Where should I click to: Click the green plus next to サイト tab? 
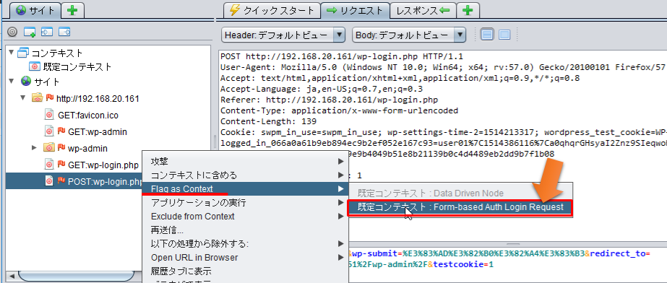click(x=72, y=10)
